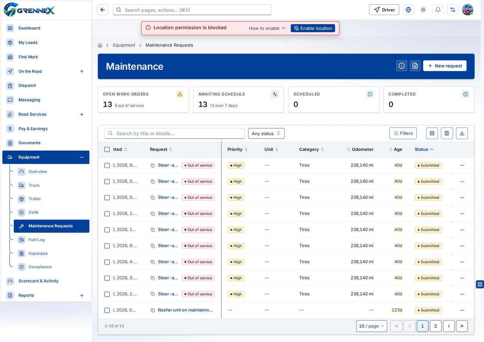Click the export download icon
The image size is (484, 342).
pos(462,133)
